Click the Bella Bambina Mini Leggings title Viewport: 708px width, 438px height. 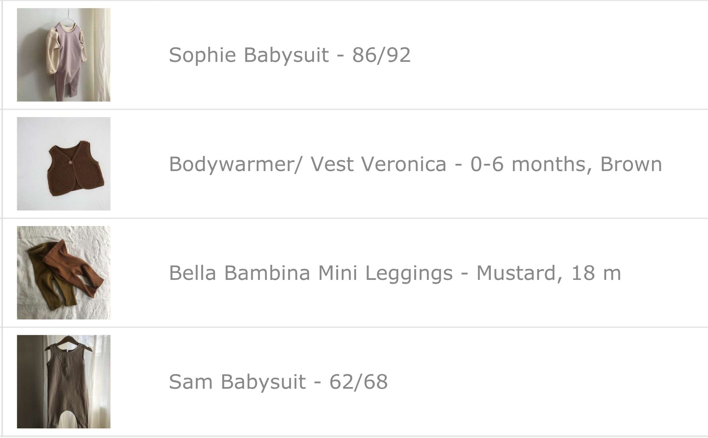311,273
